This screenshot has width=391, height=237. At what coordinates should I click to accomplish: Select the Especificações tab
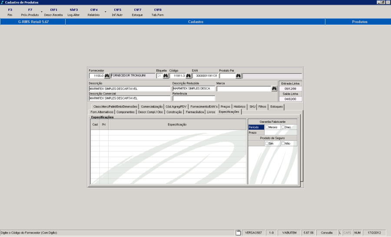tap(229, 112)
